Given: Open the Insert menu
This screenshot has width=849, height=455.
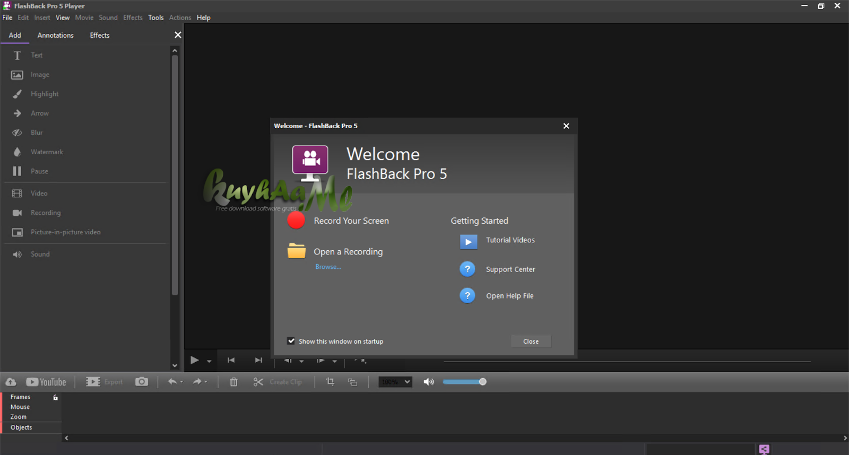Looking at the screenshot, I should click(42, 17).
